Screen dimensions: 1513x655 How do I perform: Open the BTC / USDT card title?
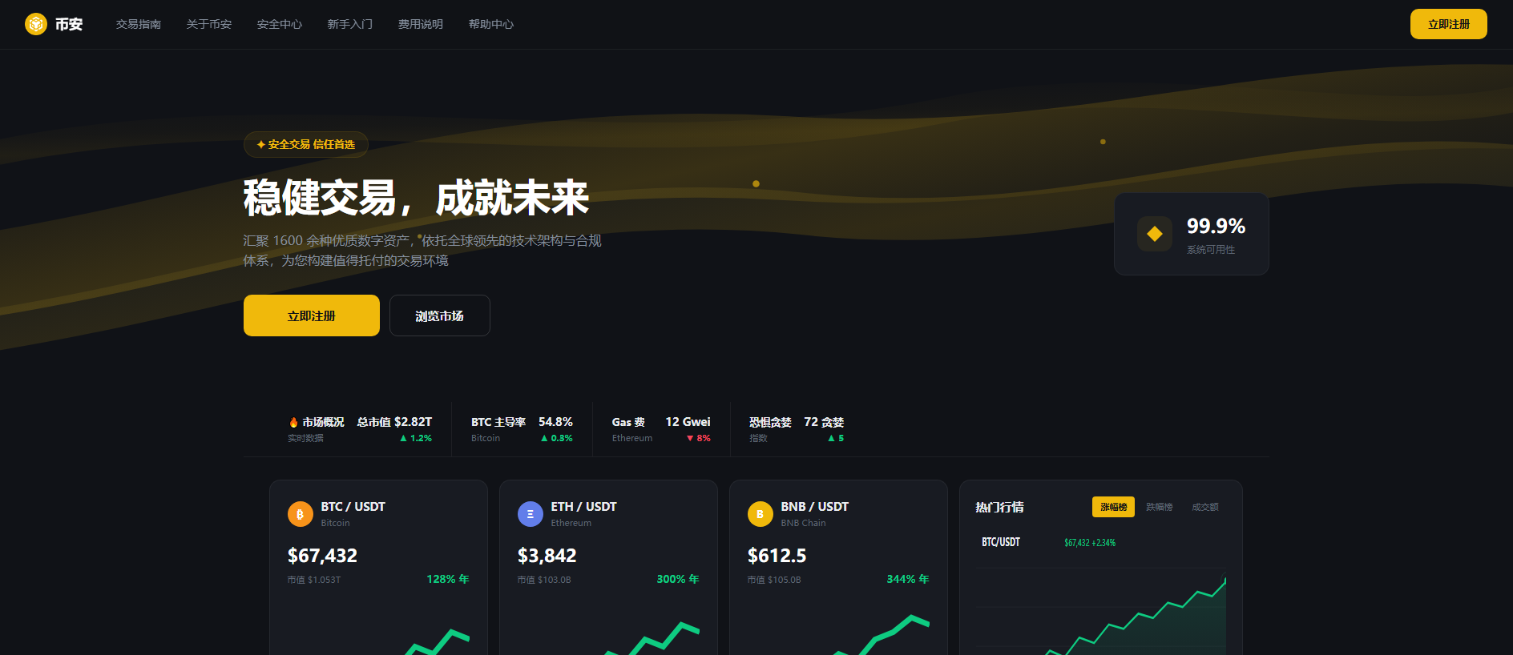(353, 507)
